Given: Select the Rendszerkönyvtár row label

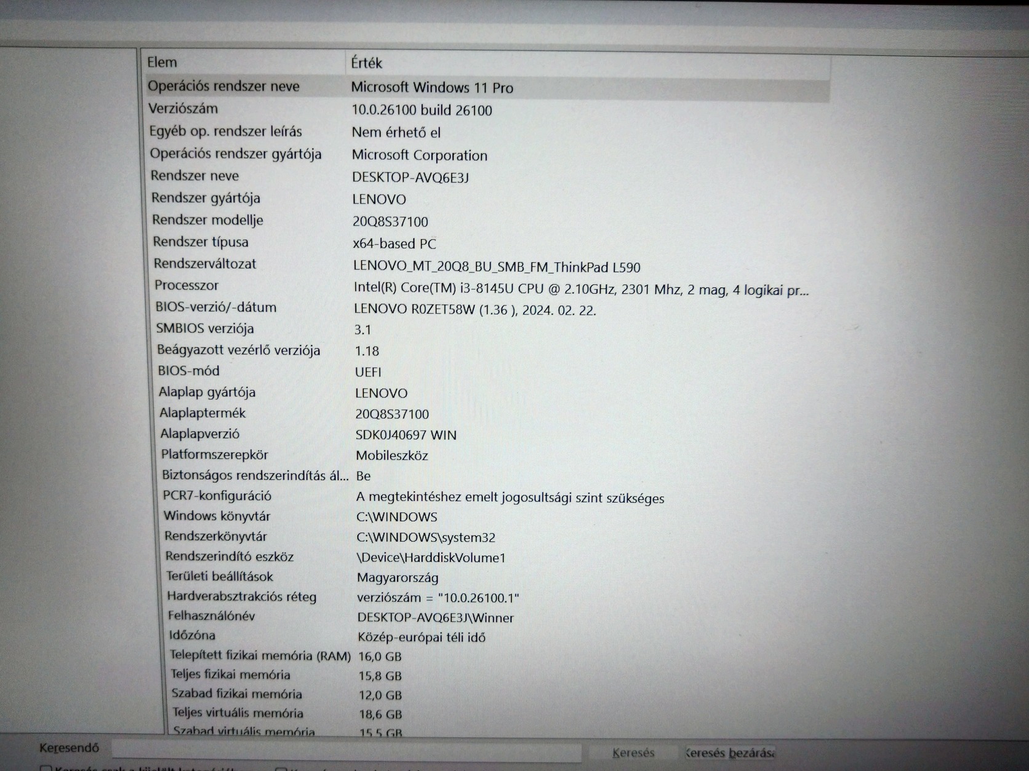Looking at the screenshot, I should click(216, 536).
